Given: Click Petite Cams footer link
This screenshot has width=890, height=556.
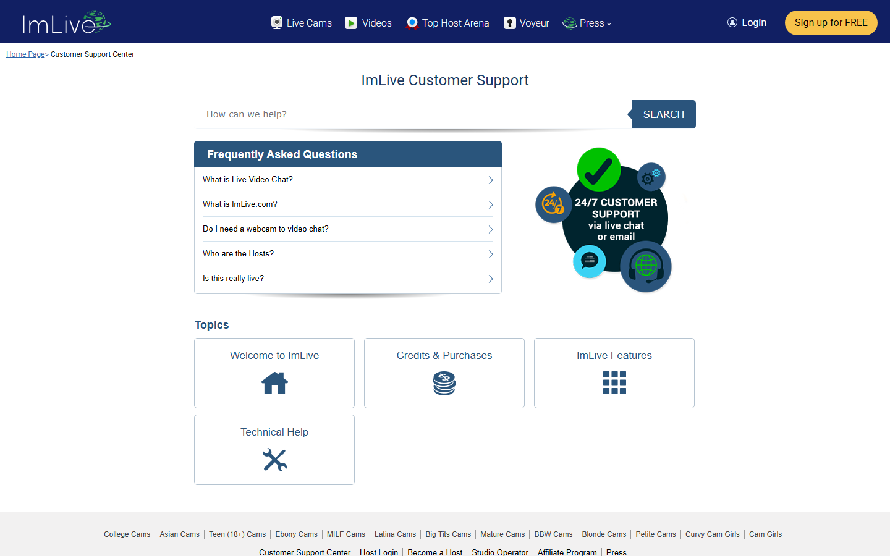Looking at the screenshot, I should coord(656,534).
